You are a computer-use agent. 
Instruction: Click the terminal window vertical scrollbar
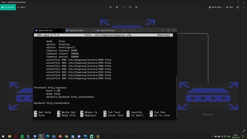[177, 97]
